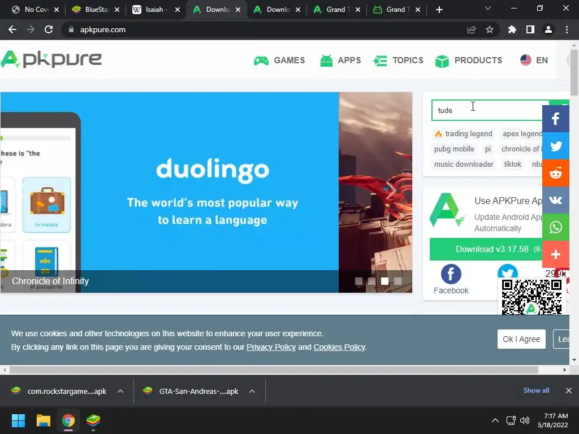Viewport: 579px width, 434px height.
Task: Close the downloads bar
Action: 569,390
